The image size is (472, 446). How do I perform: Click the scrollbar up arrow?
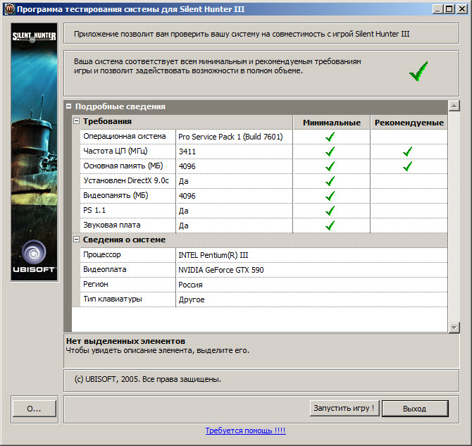tap(454, 106)
